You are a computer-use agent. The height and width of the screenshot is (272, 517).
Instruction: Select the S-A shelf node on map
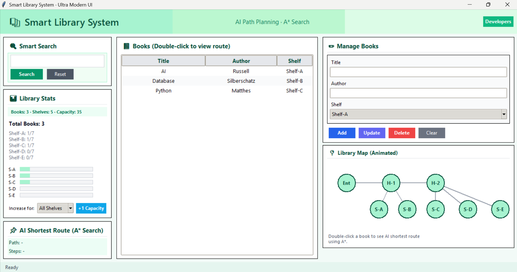(379, 209)
